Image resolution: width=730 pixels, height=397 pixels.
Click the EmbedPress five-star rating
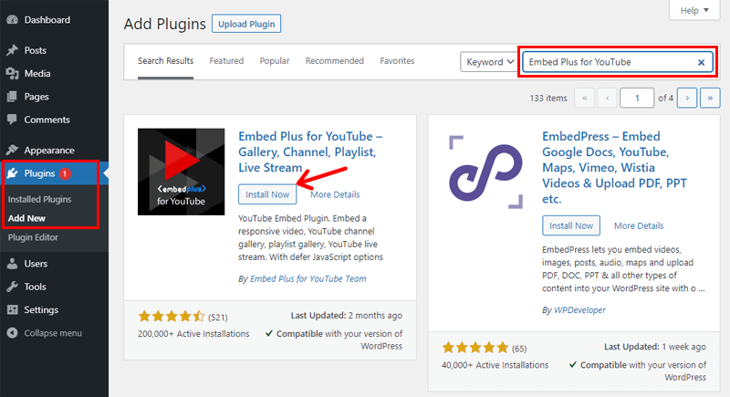[x=475, y=348]
